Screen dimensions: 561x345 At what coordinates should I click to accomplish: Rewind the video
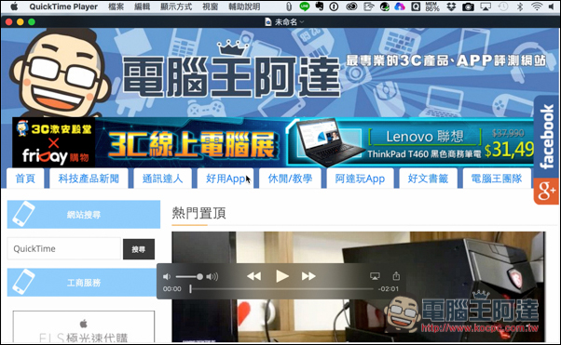254,276
